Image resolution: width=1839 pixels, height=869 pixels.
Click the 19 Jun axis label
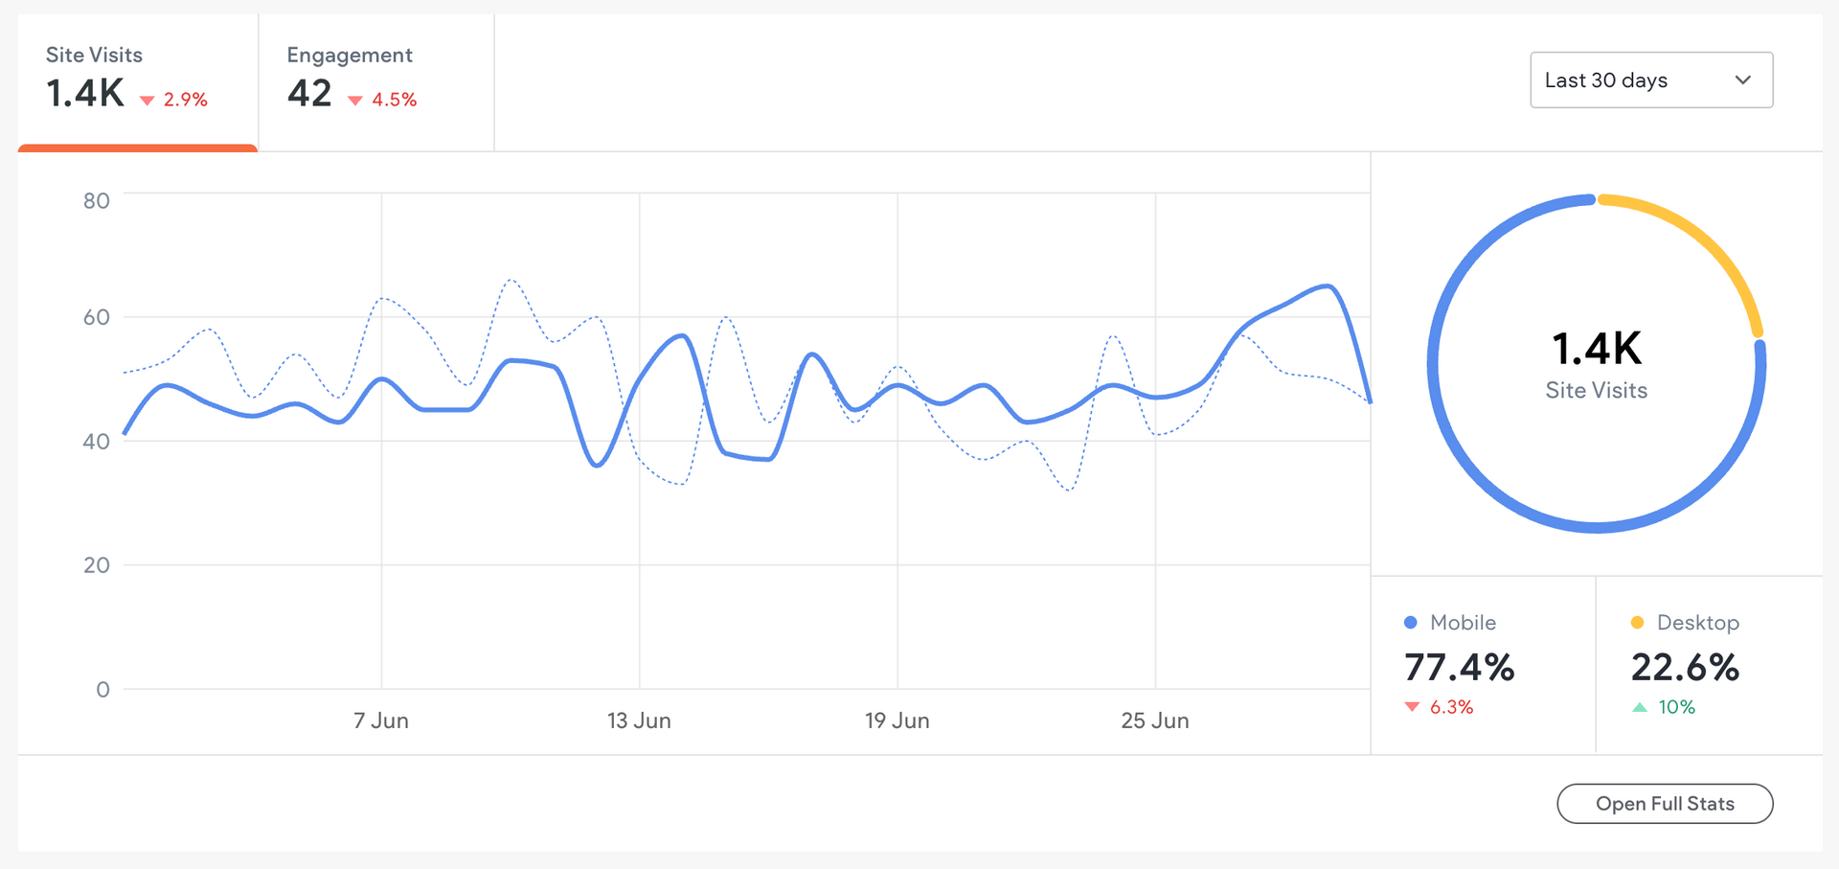point(897,720)
